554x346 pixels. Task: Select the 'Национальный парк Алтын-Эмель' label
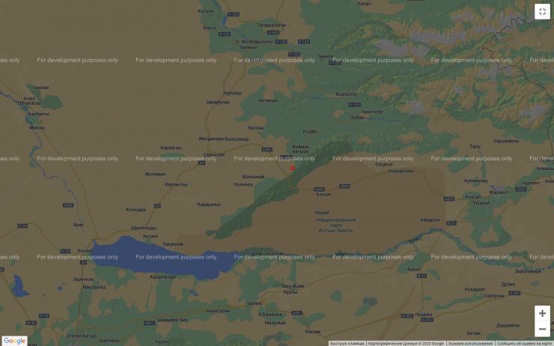click(336, 222)
